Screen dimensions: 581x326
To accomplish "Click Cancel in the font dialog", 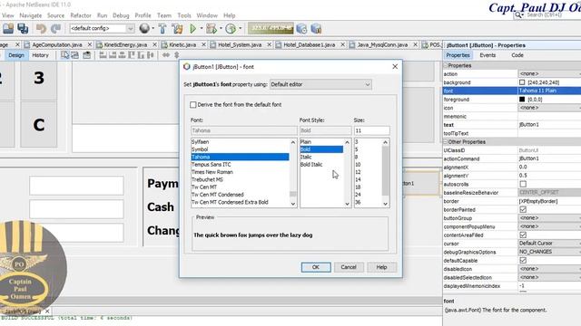I will tap(349, 267).
